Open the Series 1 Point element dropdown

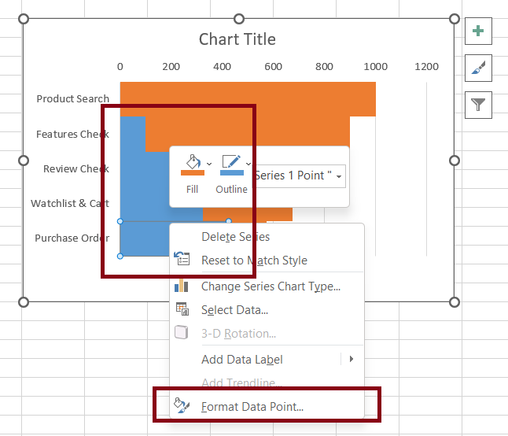coord(339,176)
